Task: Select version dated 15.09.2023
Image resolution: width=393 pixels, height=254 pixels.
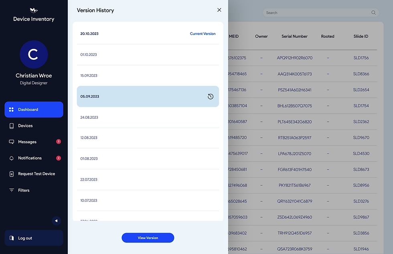Action: click(x=148, y=75)
